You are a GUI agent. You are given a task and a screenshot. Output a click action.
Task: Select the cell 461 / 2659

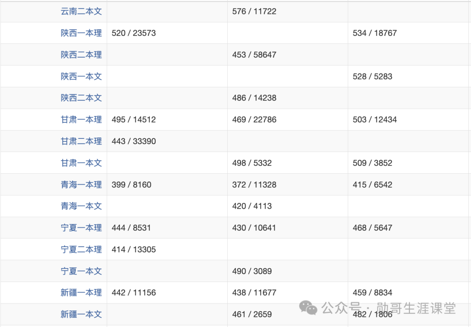[287, 314]
